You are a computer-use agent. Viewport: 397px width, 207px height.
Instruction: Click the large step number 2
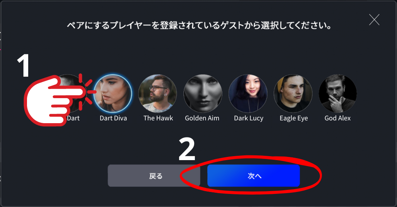point(187,149)
